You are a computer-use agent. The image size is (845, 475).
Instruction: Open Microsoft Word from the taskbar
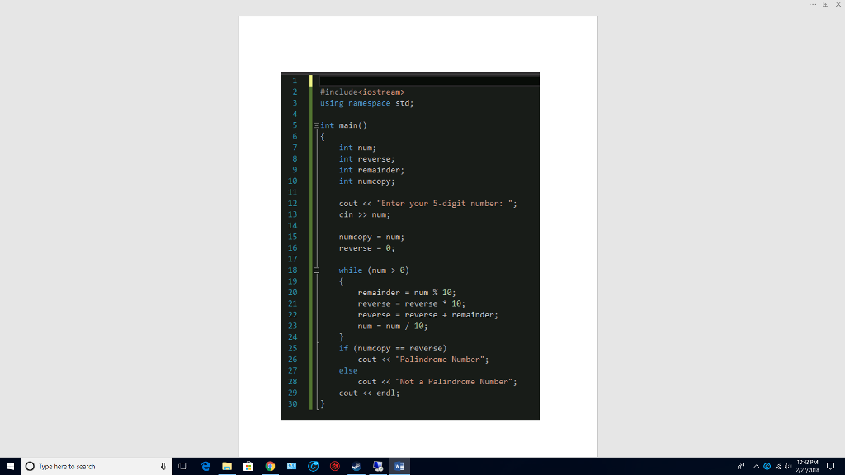(401, 466)
